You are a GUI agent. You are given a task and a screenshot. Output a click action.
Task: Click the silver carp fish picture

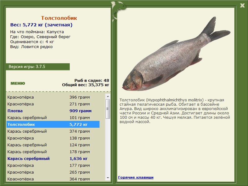[x=176, y=54]
